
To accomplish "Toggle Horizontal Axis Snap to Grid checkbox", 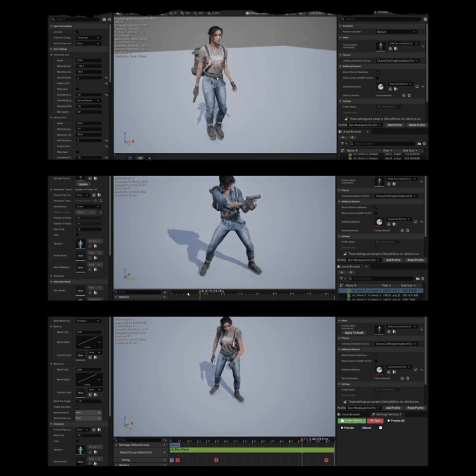I will click(77, 83).
